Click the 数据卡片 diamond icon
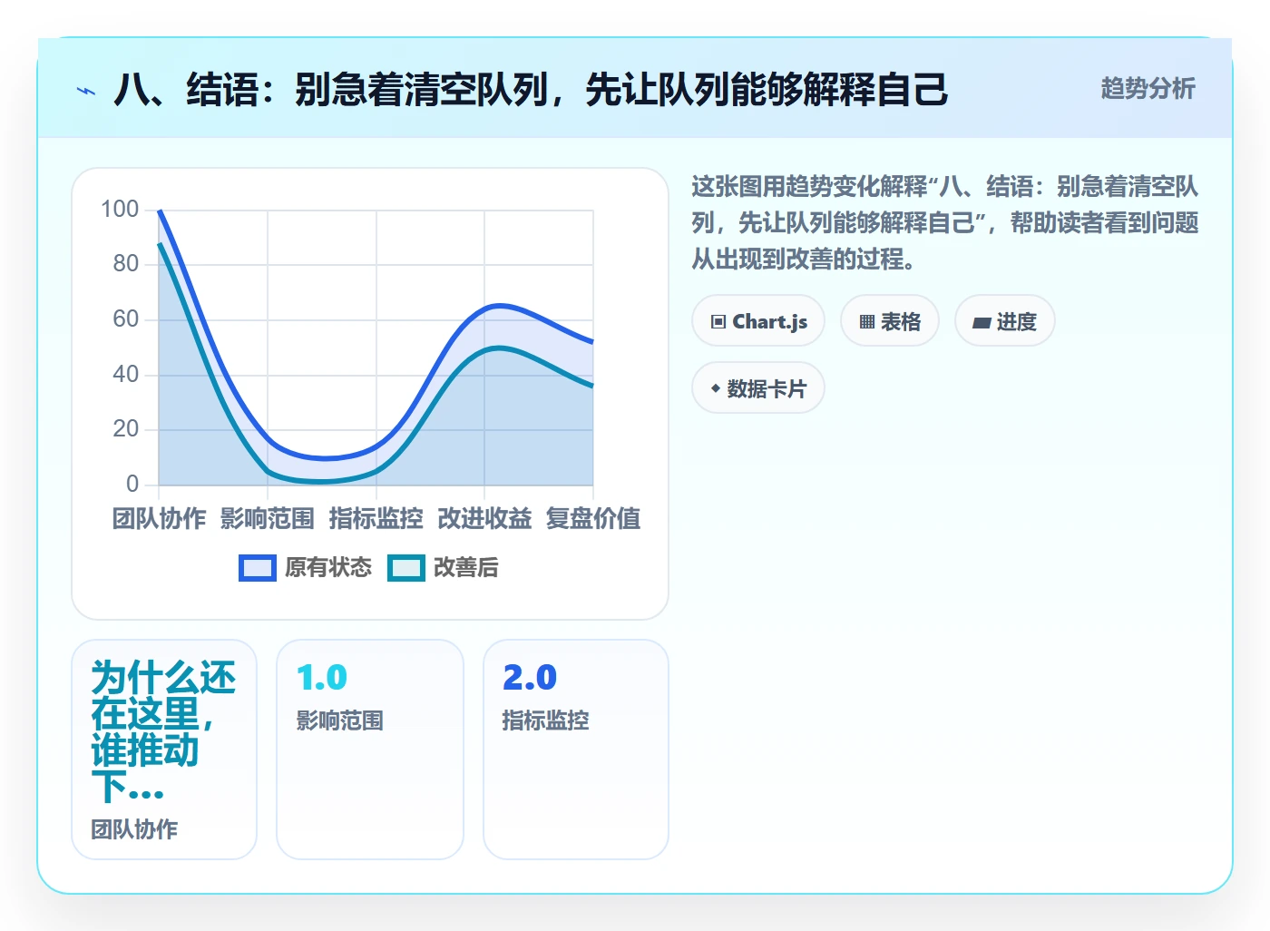 716,388
